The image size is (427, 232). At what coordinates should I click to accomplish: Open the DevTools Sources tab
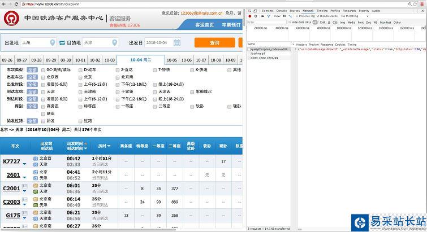click(295, 11)
